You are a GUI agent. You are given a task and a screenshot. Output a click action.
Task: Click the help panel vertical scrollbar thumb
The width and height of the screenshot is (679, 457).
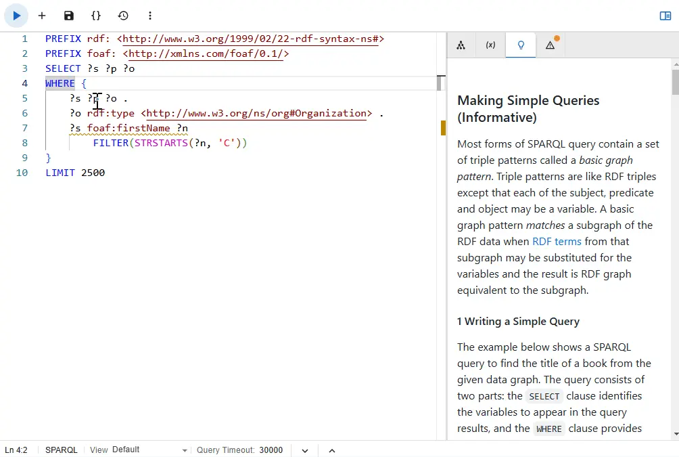(x=676, y=81)
